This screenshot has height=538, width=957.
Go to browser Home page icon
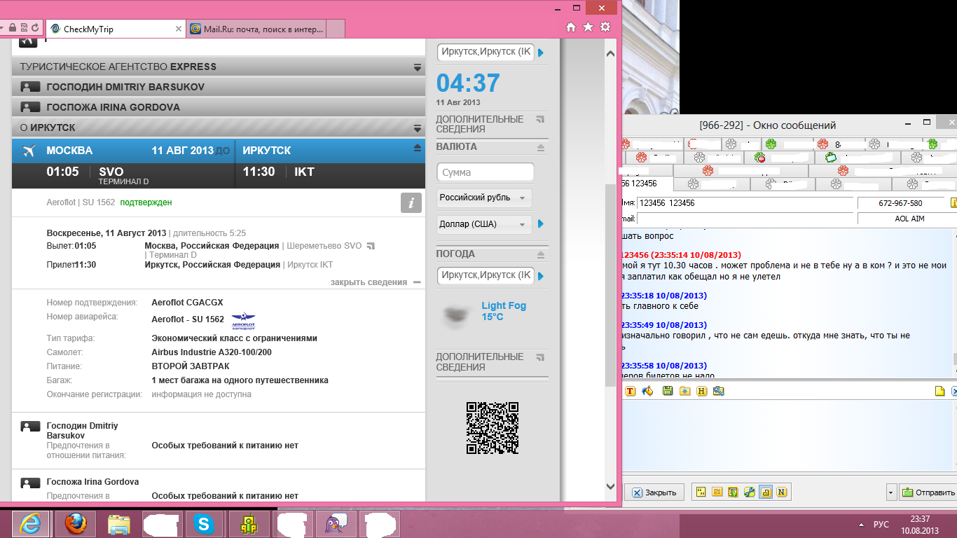point(571,27)
